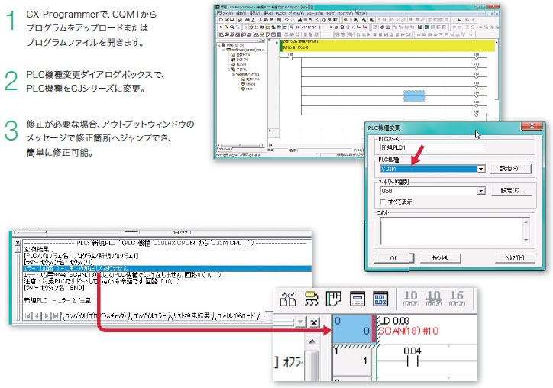Open the 編集(E) menu in CX-Programmer
553x388 pixels.
pos(241,14)
